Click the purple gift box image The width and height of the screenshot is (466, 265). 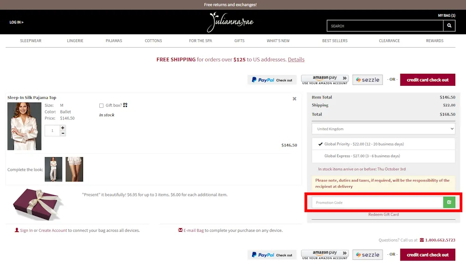[x=37, y=205]
